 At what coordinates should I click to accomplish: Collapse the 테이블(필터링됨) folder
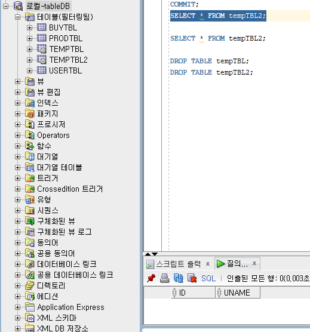18,17
